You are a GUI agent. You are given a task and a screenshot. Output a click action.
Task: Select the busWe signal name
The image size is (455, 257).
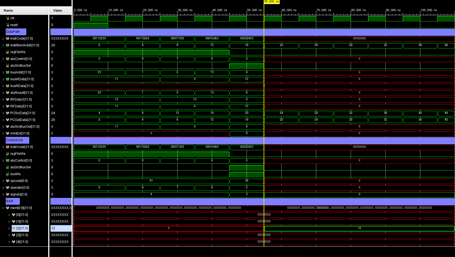point(15,174)
